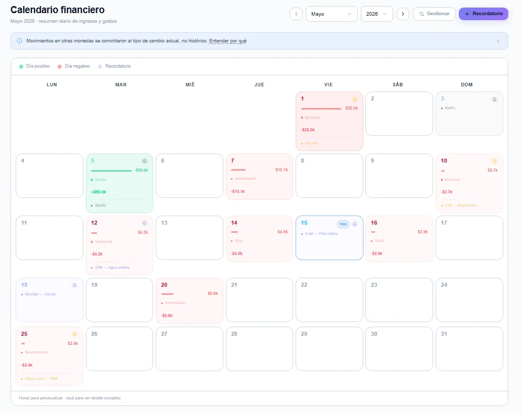Click the -$10.1k total on day 7
This screenshot has width=522, height=413.
238,191
